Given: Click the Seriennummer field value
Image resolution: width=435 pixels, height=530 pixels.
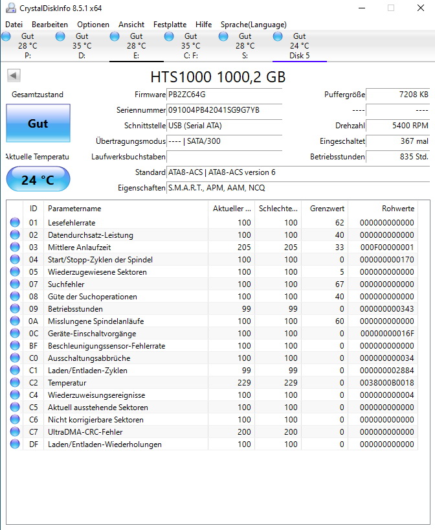Looking at the screenshot, I should 224,110.
